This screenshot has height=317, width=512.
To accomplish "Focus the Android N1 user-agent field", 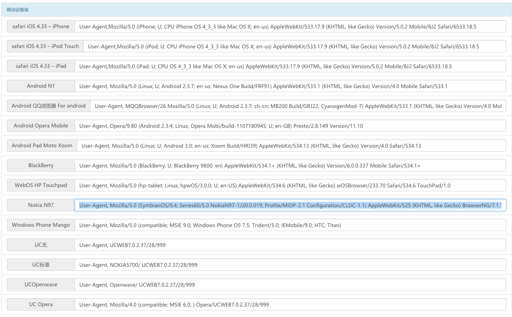I will tap(290, 86).
